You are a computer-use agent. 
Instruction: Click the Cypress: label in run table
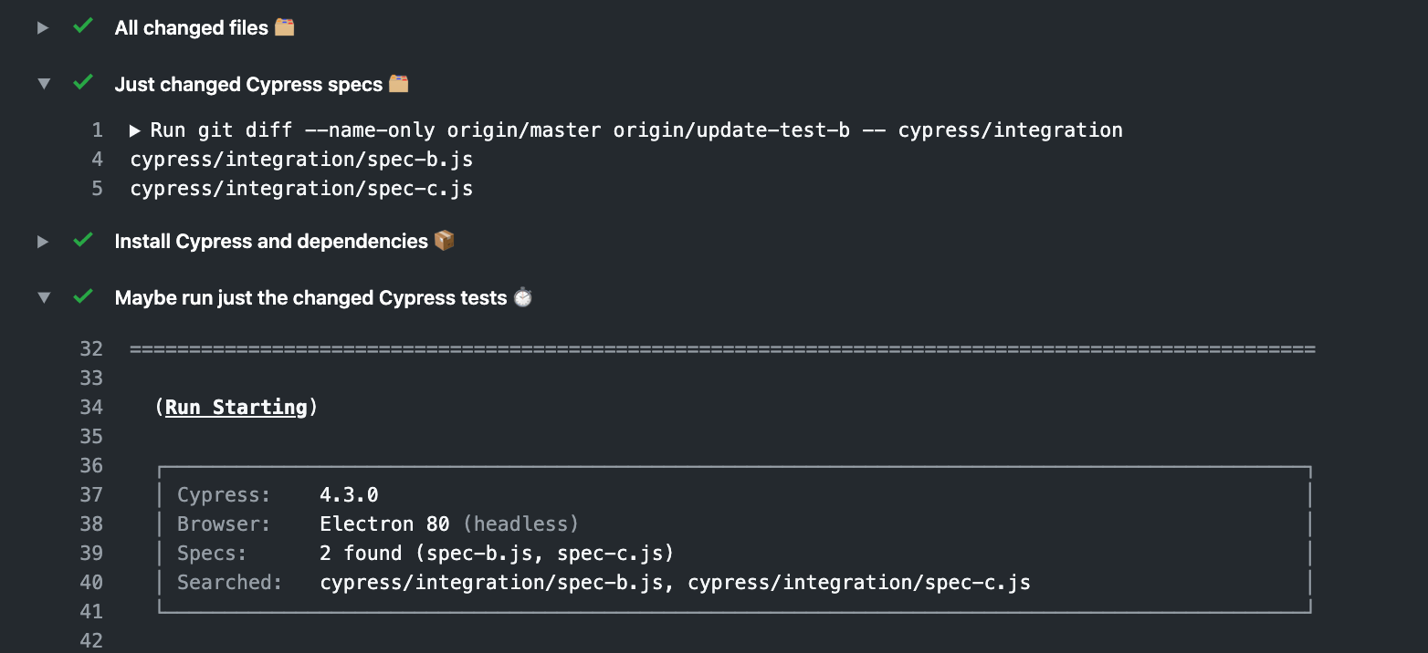pyautogui.click(x=224, y=494)
